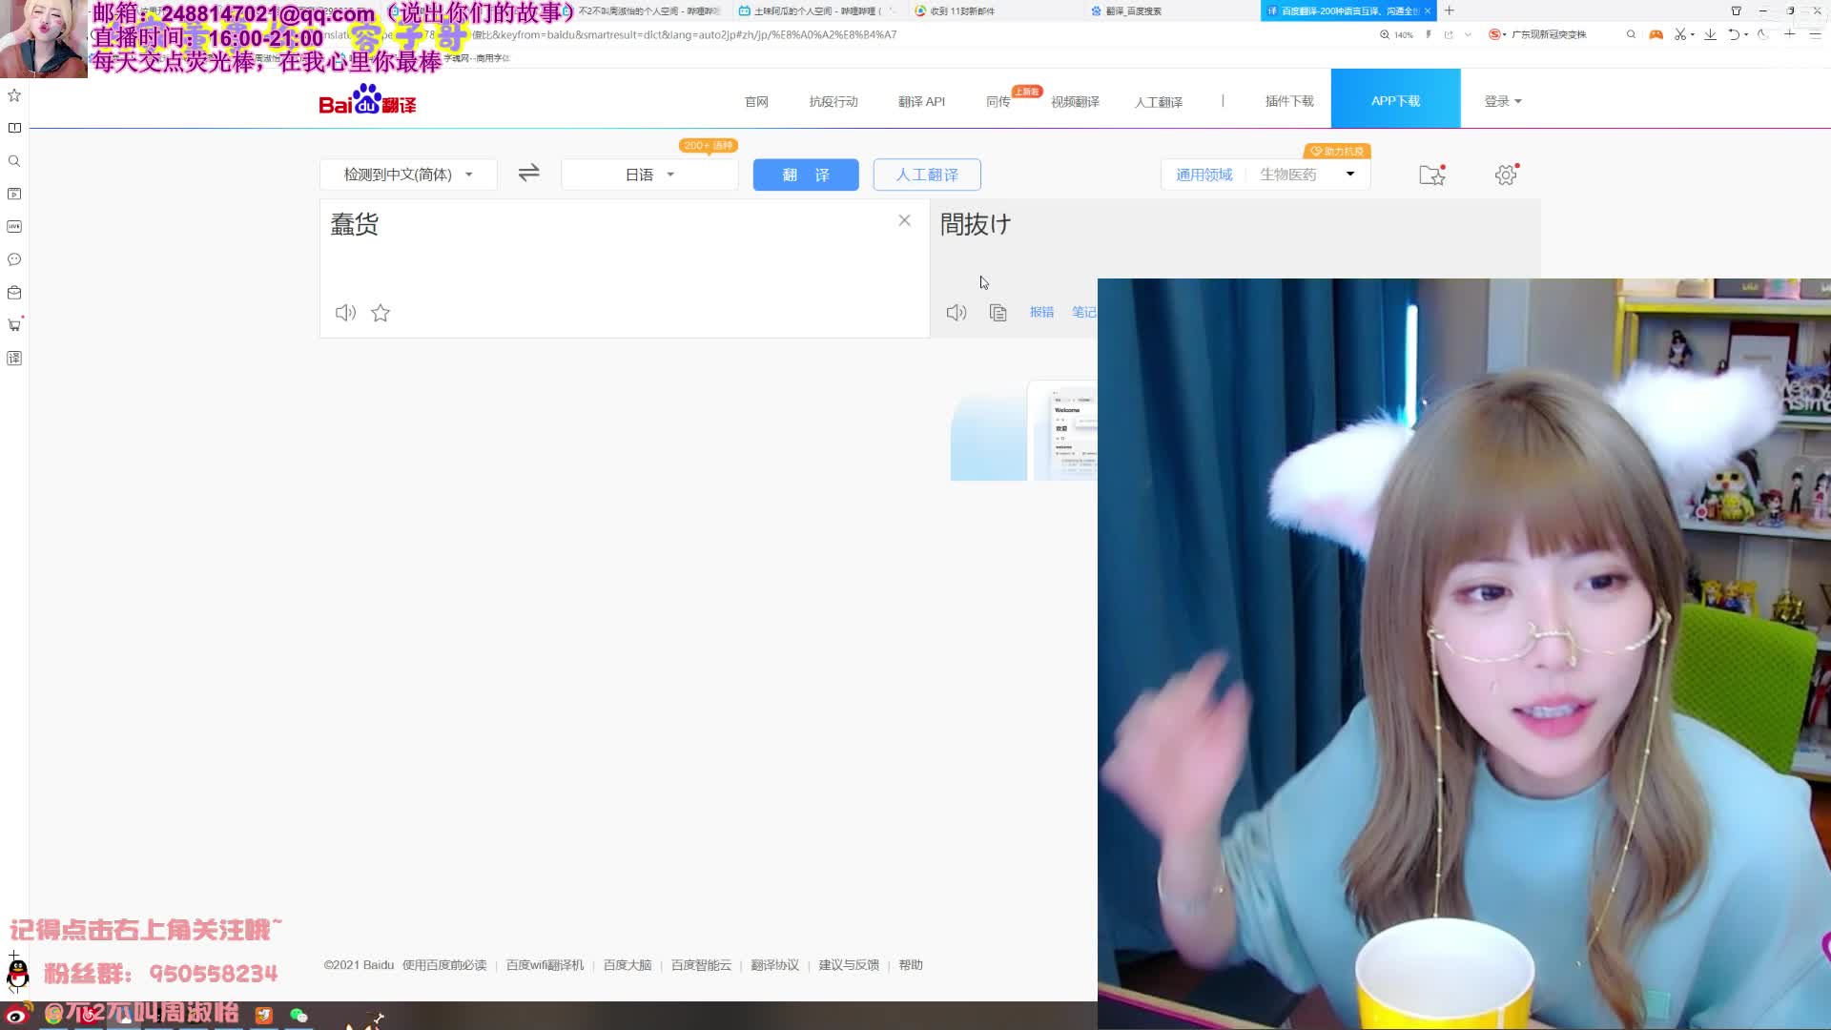Click 使用百度前必读 footer link
Viewport: 1831px width, 1030px height.
[x=444, y=965]
